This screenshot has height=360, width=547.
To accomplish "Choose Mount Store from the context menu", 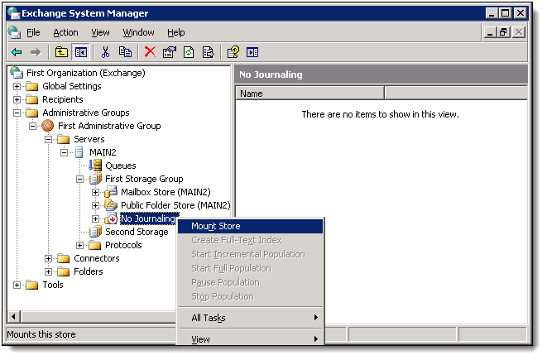I will pos(250,226).
